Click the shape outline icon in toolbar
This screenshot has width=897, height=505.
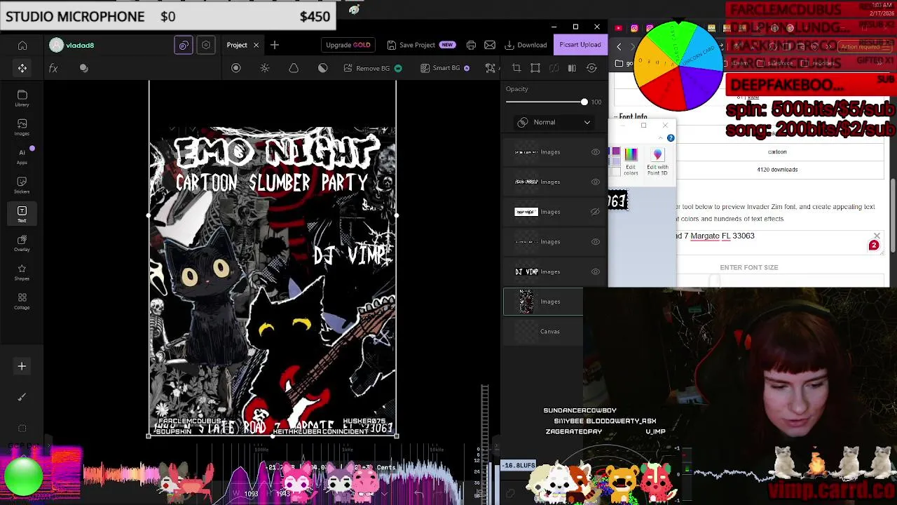(x=294, y=68)
